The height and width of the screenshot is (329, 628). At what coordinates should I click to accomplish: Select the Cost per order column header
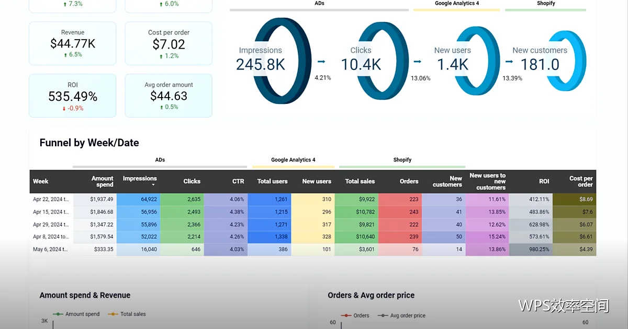(x=581, y=181)
